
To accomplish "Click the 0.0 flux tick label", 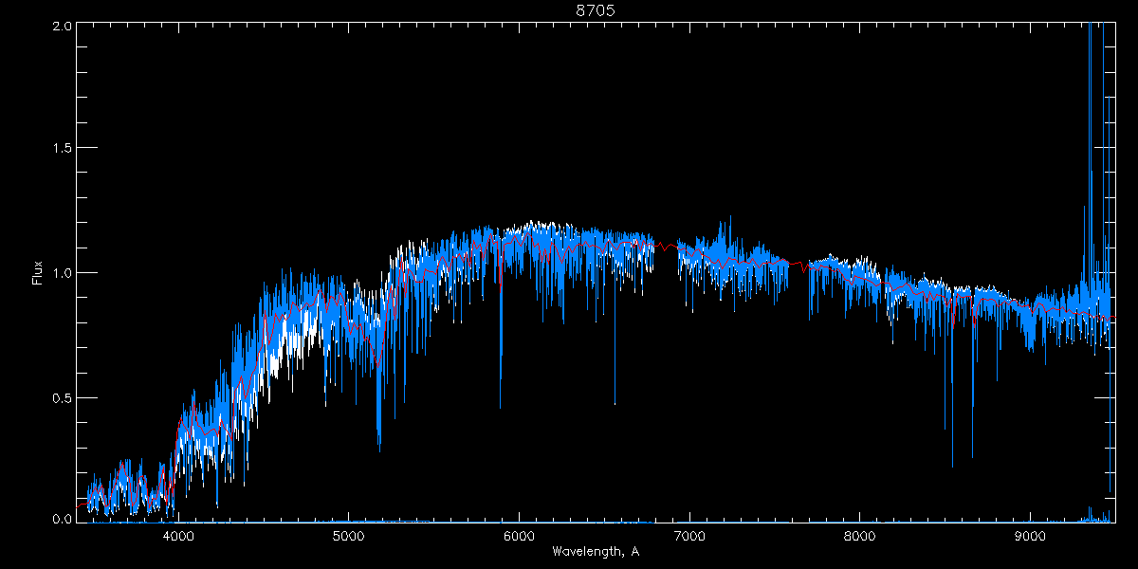I will 60,519.
